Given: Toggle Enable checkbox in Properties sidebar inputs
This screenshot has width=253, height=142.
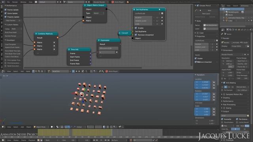Looking at the screenshot, I should coord(196,58).
